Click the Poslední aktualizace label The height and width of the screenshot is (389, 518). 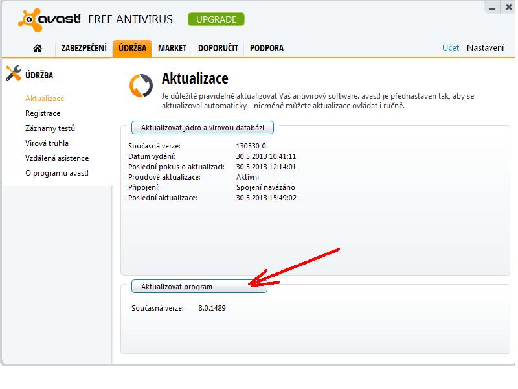point(163,198)
